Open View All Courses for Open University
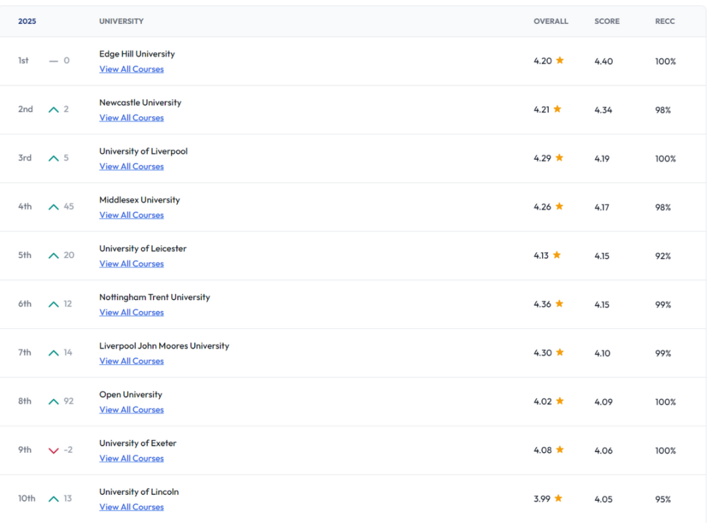 pyautogui.click(x=131, y=410)
